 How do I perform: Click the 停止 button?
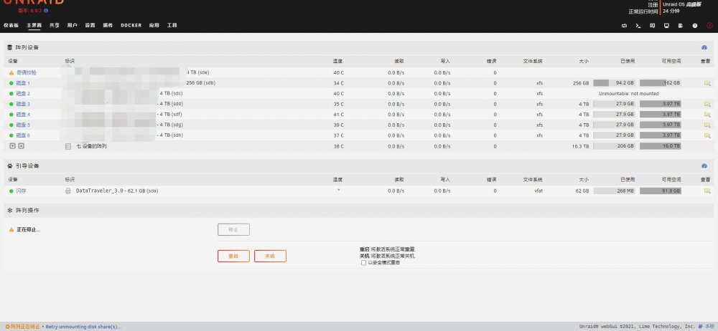point(233,229)
